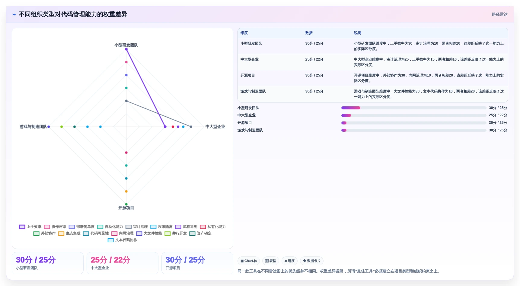Click the 维度 column header
Image resolution: width=520 pixels, height=286 pixels.
tap(244, 33)
